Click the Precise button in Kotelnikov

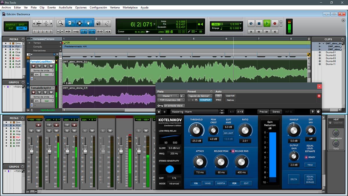[x=263, y=112]
